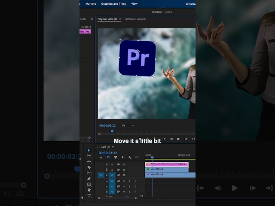Open the Markers menu
Screen dimensions: 275x206
(91, 4)
